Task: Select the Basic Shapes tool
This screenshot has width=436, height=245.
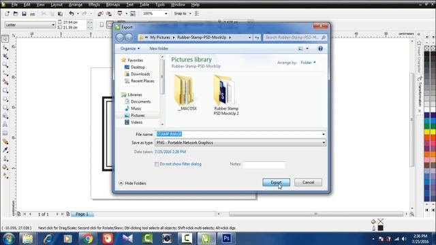Action: pyautogui.click(x=5, y=116)
